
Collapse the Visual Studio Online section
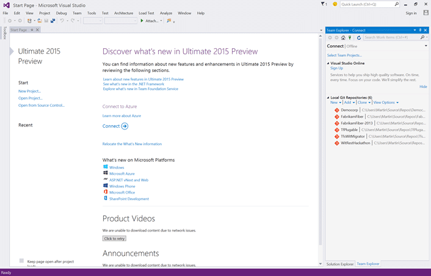pos(328,64)
